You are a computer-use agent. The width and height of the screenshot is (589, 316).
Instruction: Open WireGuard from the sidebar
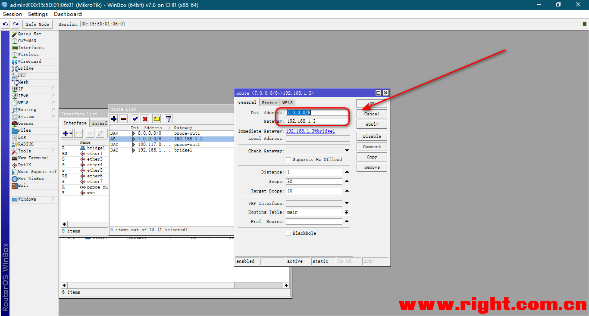point(30,62)
